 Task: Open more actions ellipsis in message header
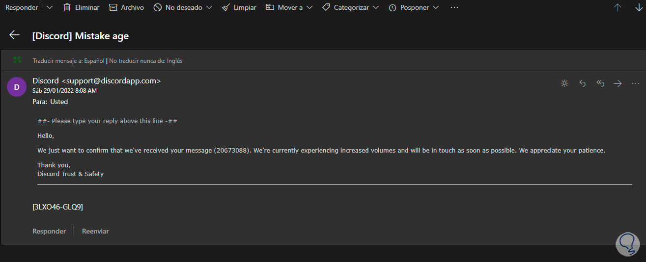(635, 83)
